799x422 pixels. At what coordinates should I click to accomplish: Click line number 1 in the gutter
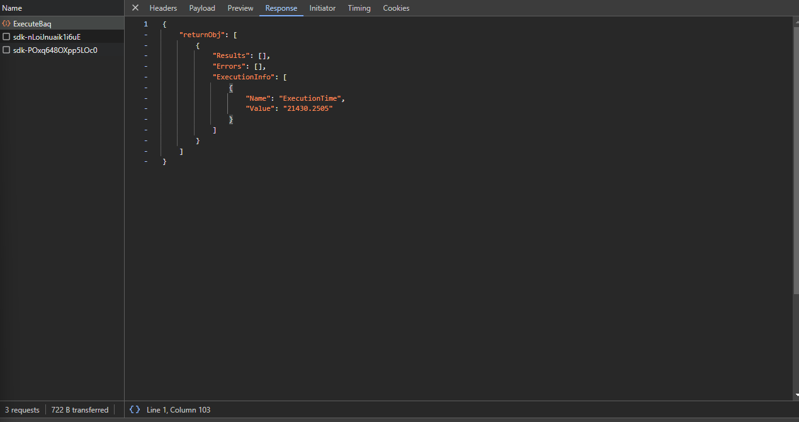146,24
